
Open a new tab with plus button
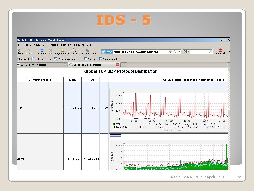(x=124, y=65)
